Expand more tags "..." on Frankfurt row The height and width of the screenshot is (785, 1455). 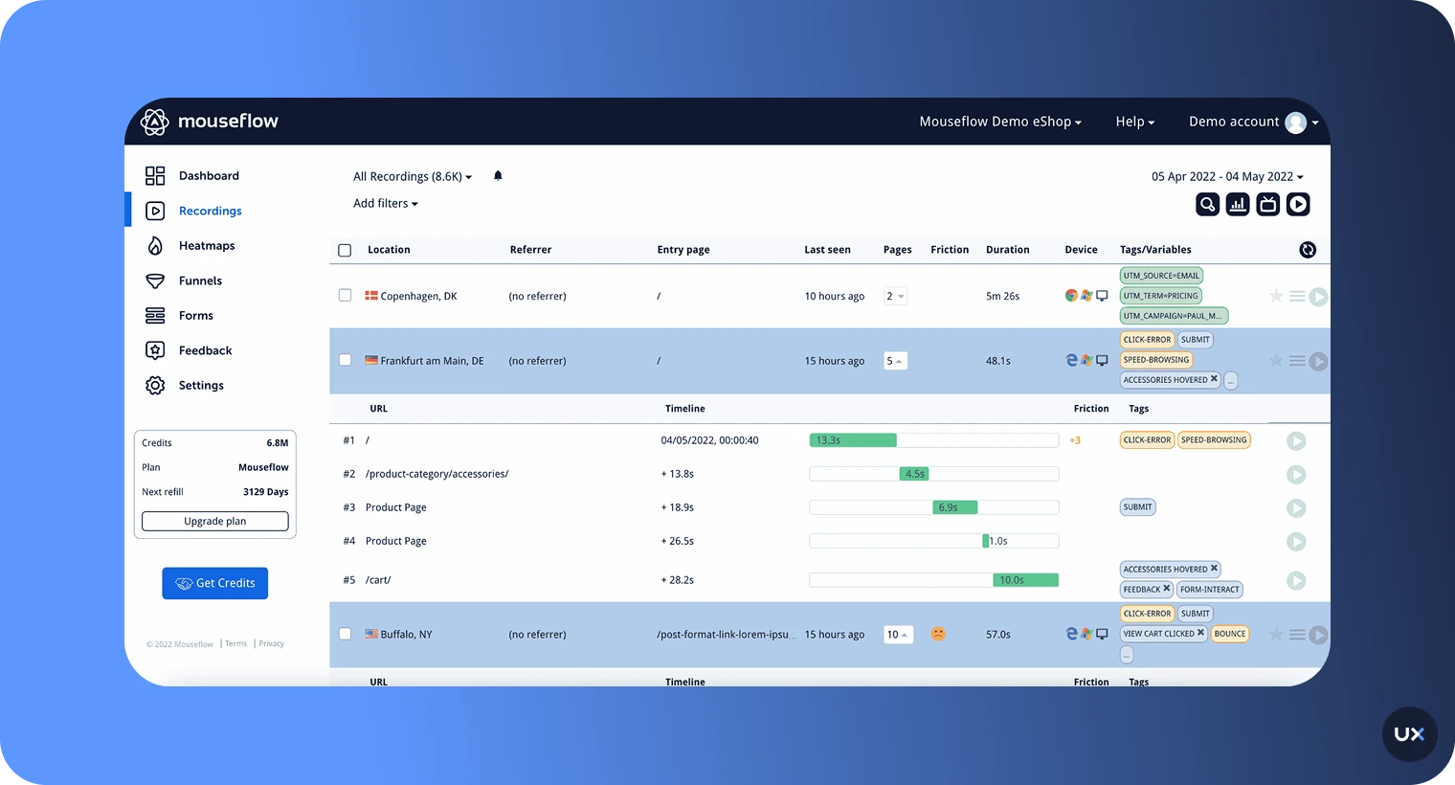1231,381
